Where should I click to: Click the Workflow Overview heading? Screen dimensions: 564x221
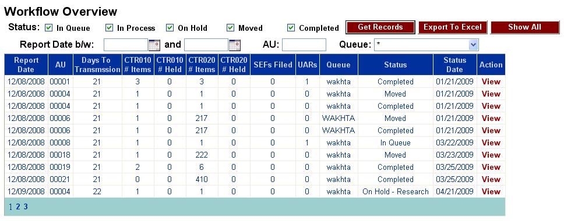61,11
